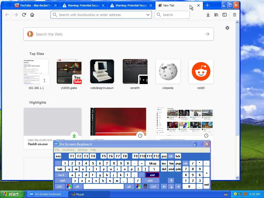Select Mypal taskbar button
The width and height of the screenshot is (264, 198).
89,194
